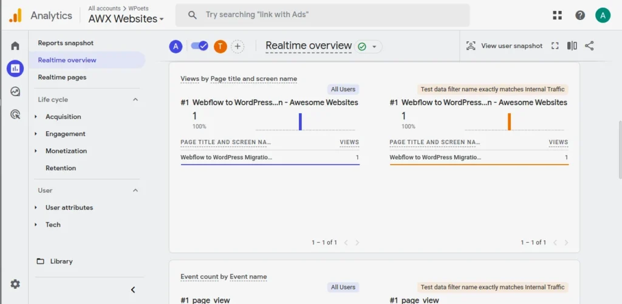Go to previous page in All Users card
Viewport: 622px width, 304px height.
346,243
